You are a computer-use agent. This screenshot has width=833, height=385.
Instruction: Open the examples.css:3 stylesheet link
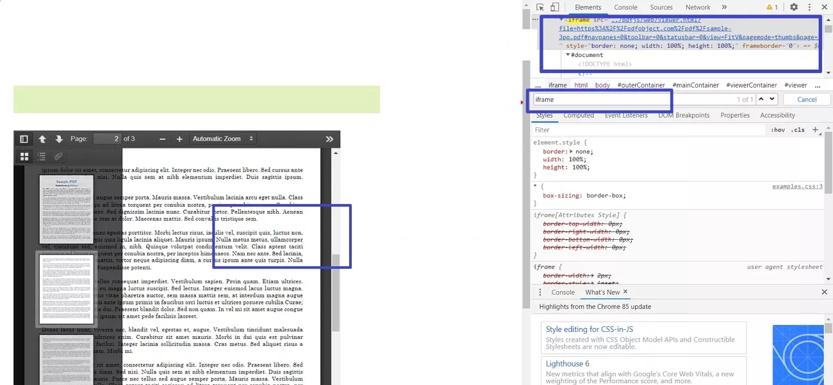point(797,185)
